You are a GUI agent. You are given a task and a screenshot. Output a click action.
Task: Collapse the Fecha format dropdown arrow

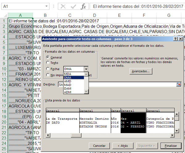point(86,69)
